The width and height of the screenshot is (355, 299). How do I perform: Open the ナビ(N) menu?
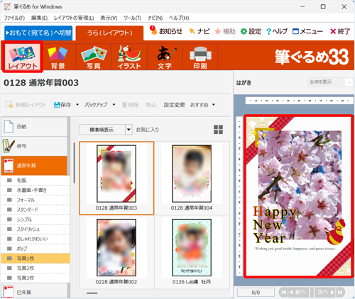(155, 18)
